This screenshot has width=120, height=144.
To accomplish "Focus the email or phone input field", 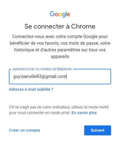I will pos(60,77).
